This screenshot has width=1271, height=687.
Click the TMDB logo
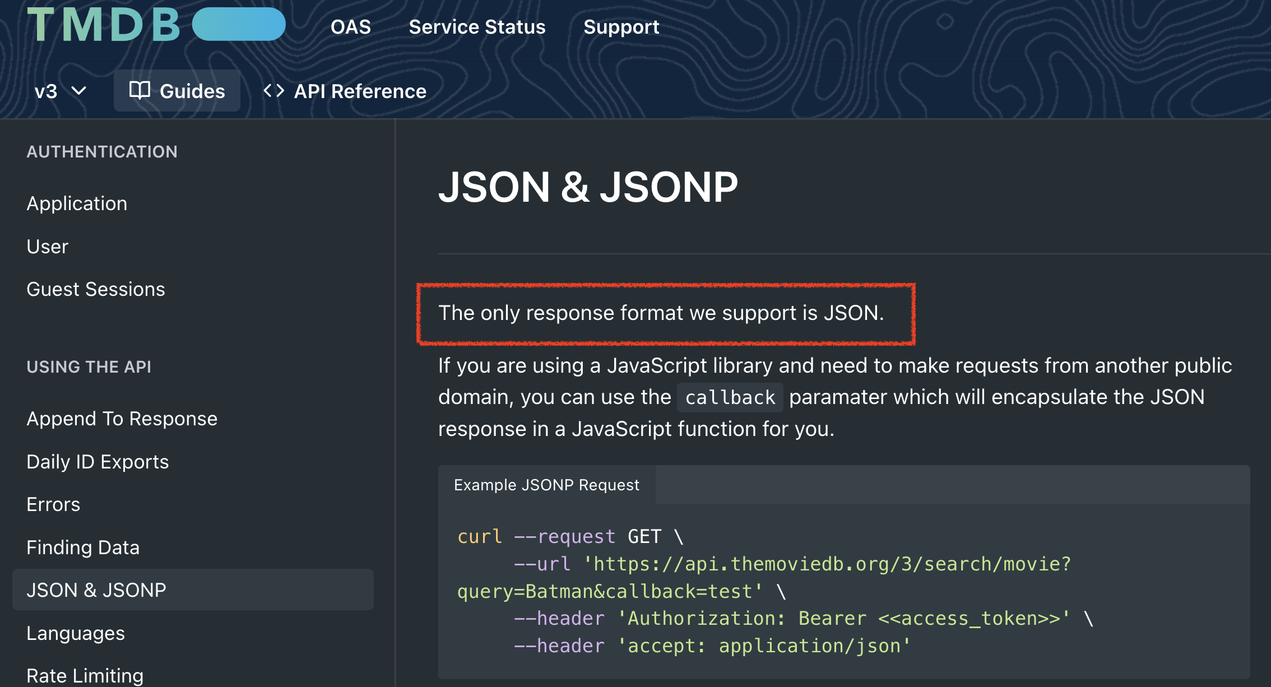[x=104, y=25]
